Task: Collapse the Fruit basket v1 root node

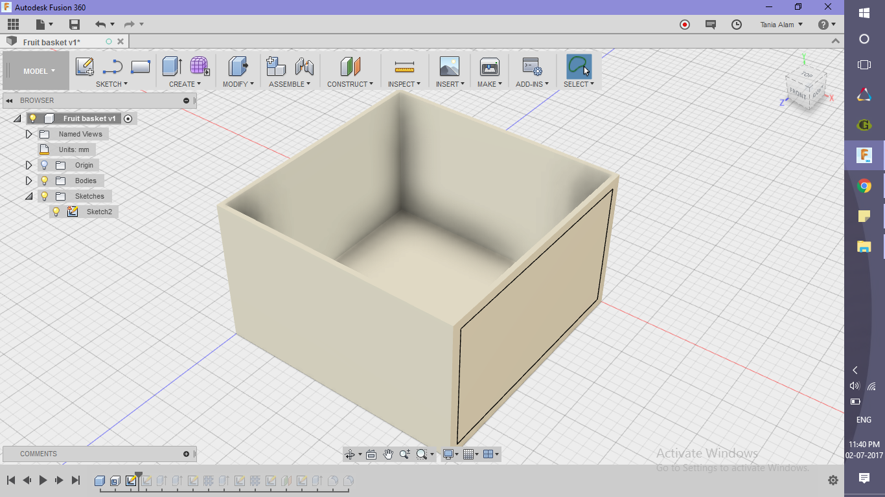Action: coord(17,118)
